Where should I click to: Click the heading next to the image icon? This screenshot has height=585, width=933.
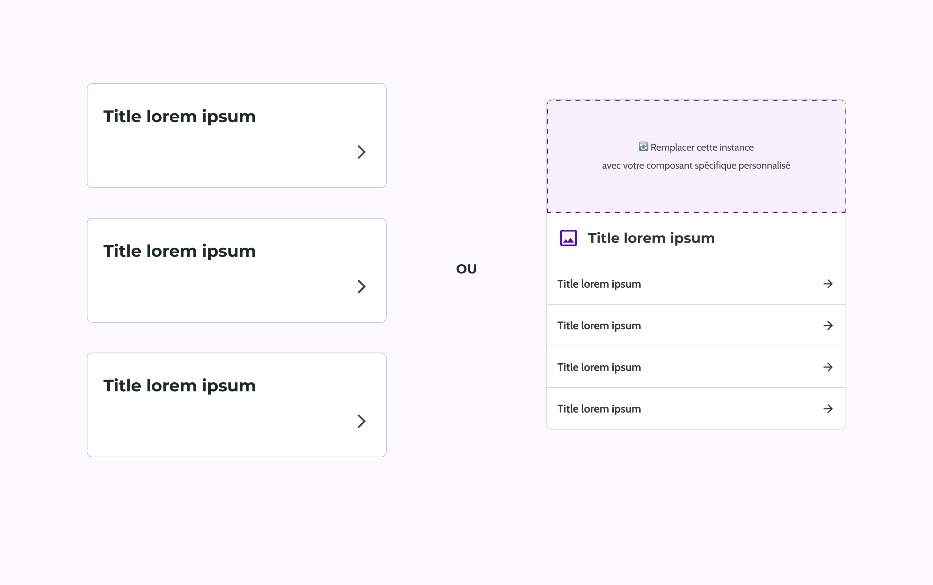(651, 238)
